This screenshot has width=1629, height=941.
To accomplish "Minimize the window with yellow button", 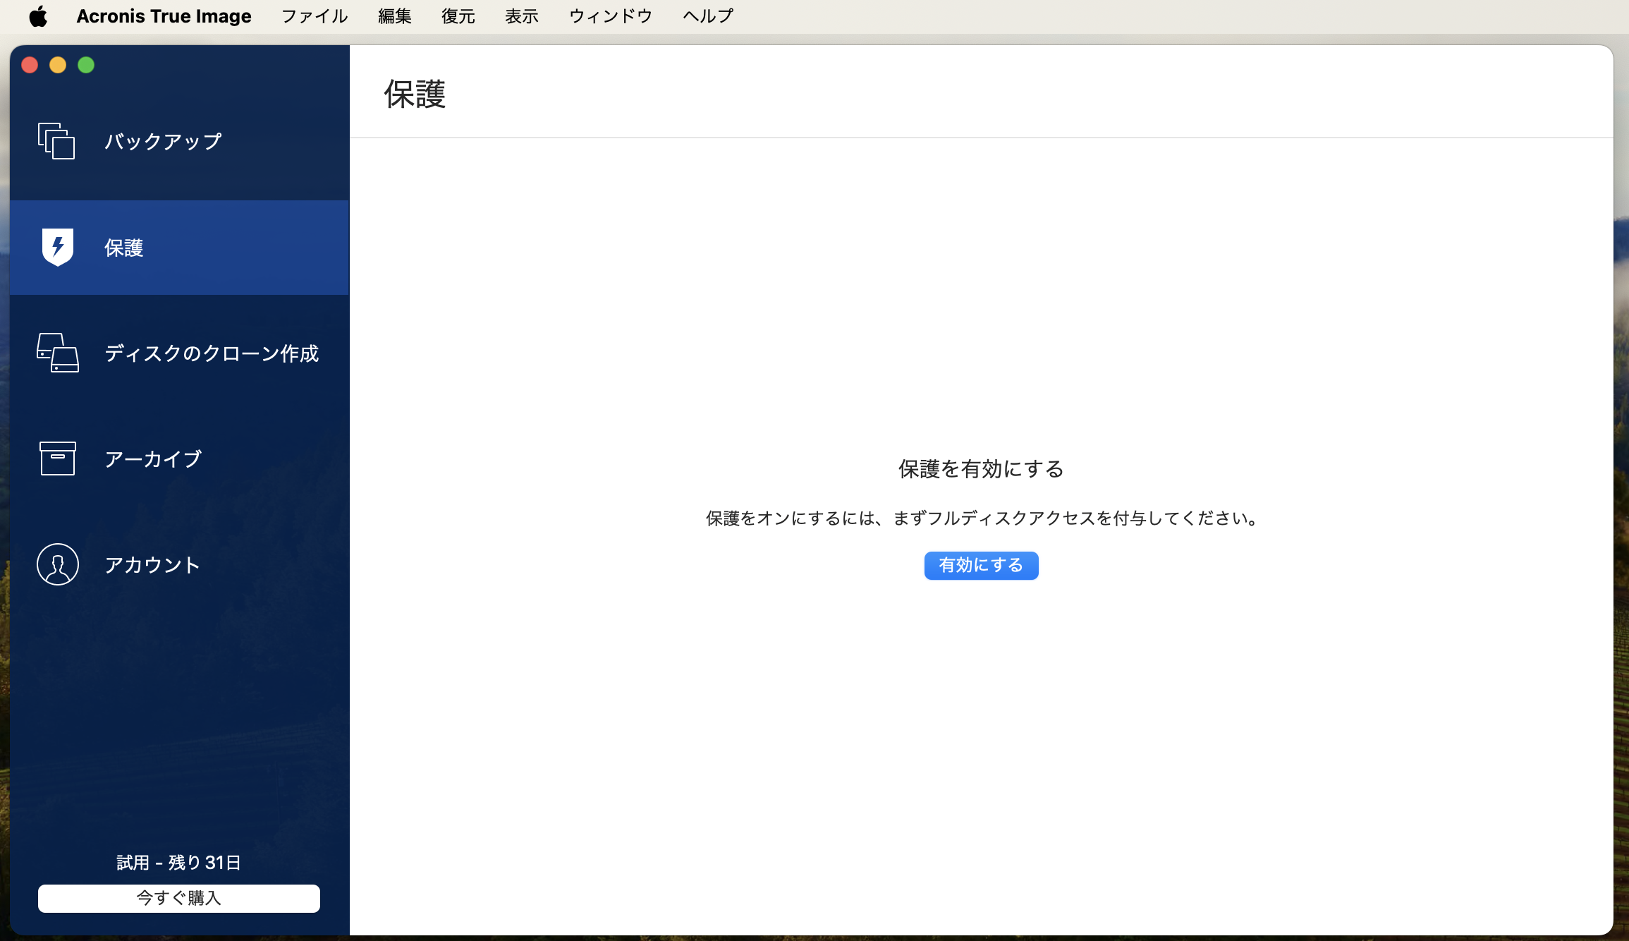I will pos(58,65).
